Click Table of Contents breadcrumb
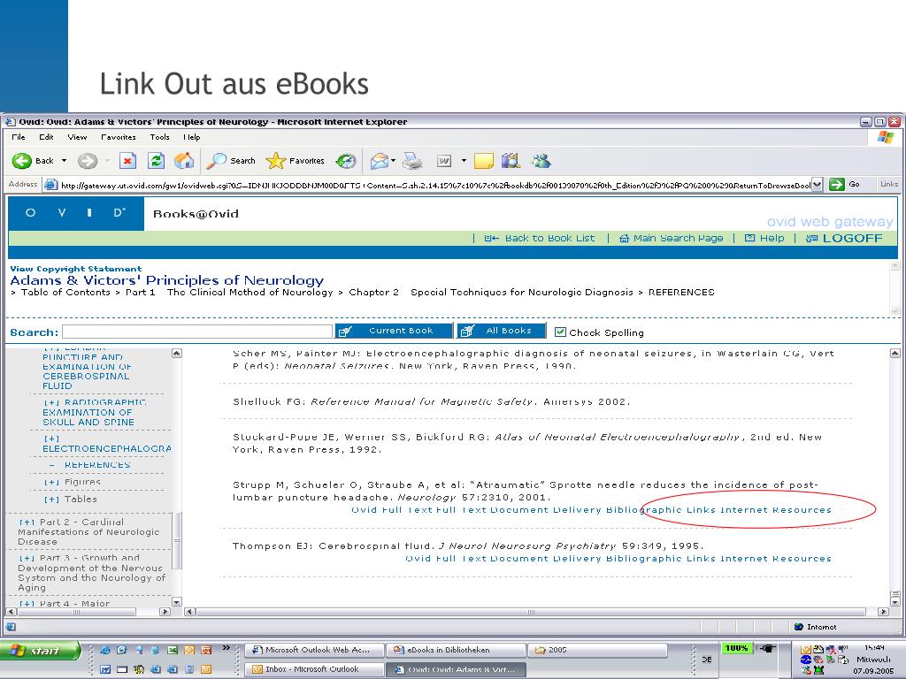The height and width of the screenshot is (679, 906). click(65, 292)
